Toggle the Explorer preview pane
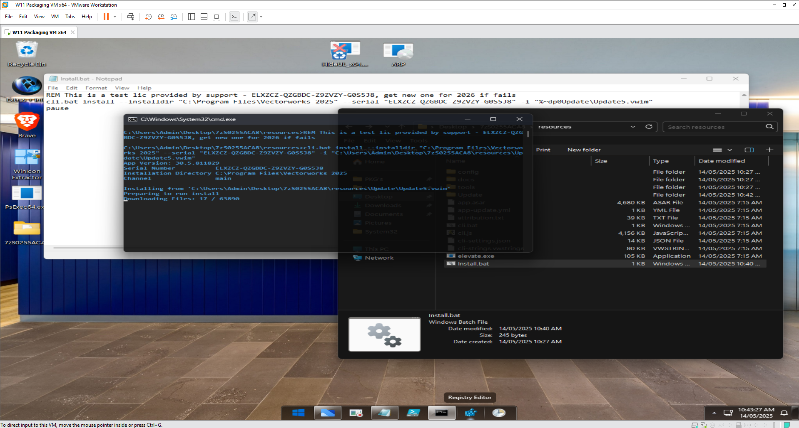This screenshot has height=428, width=799. (749, 150)
